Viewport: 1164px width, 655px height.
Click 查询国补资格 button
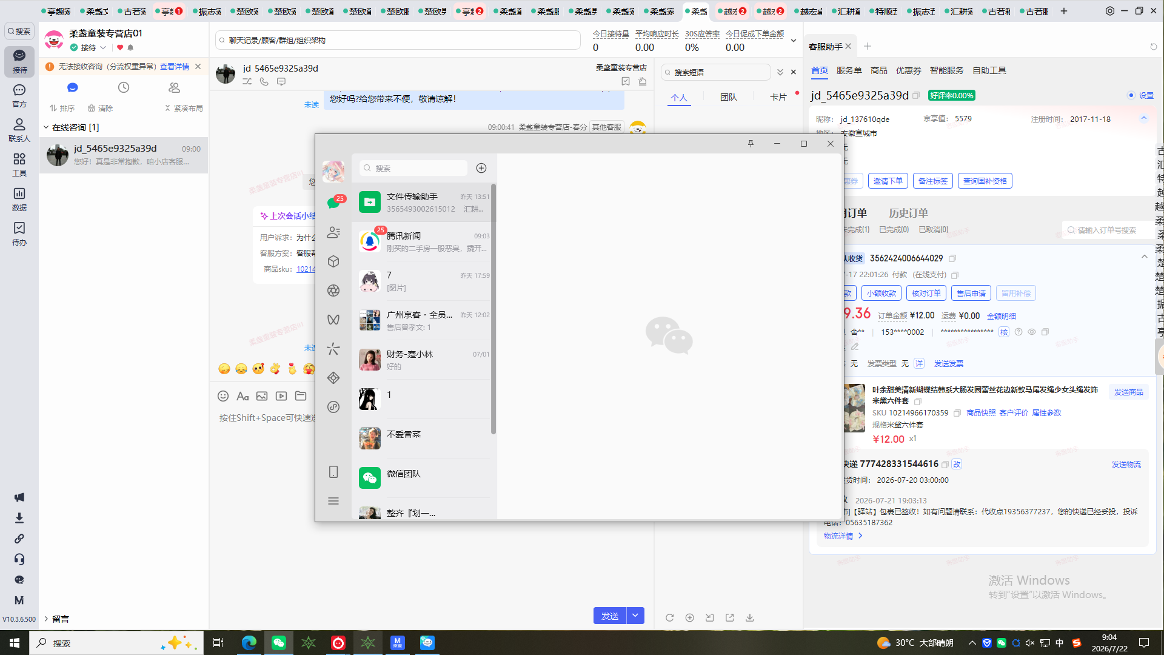[985, 181]
